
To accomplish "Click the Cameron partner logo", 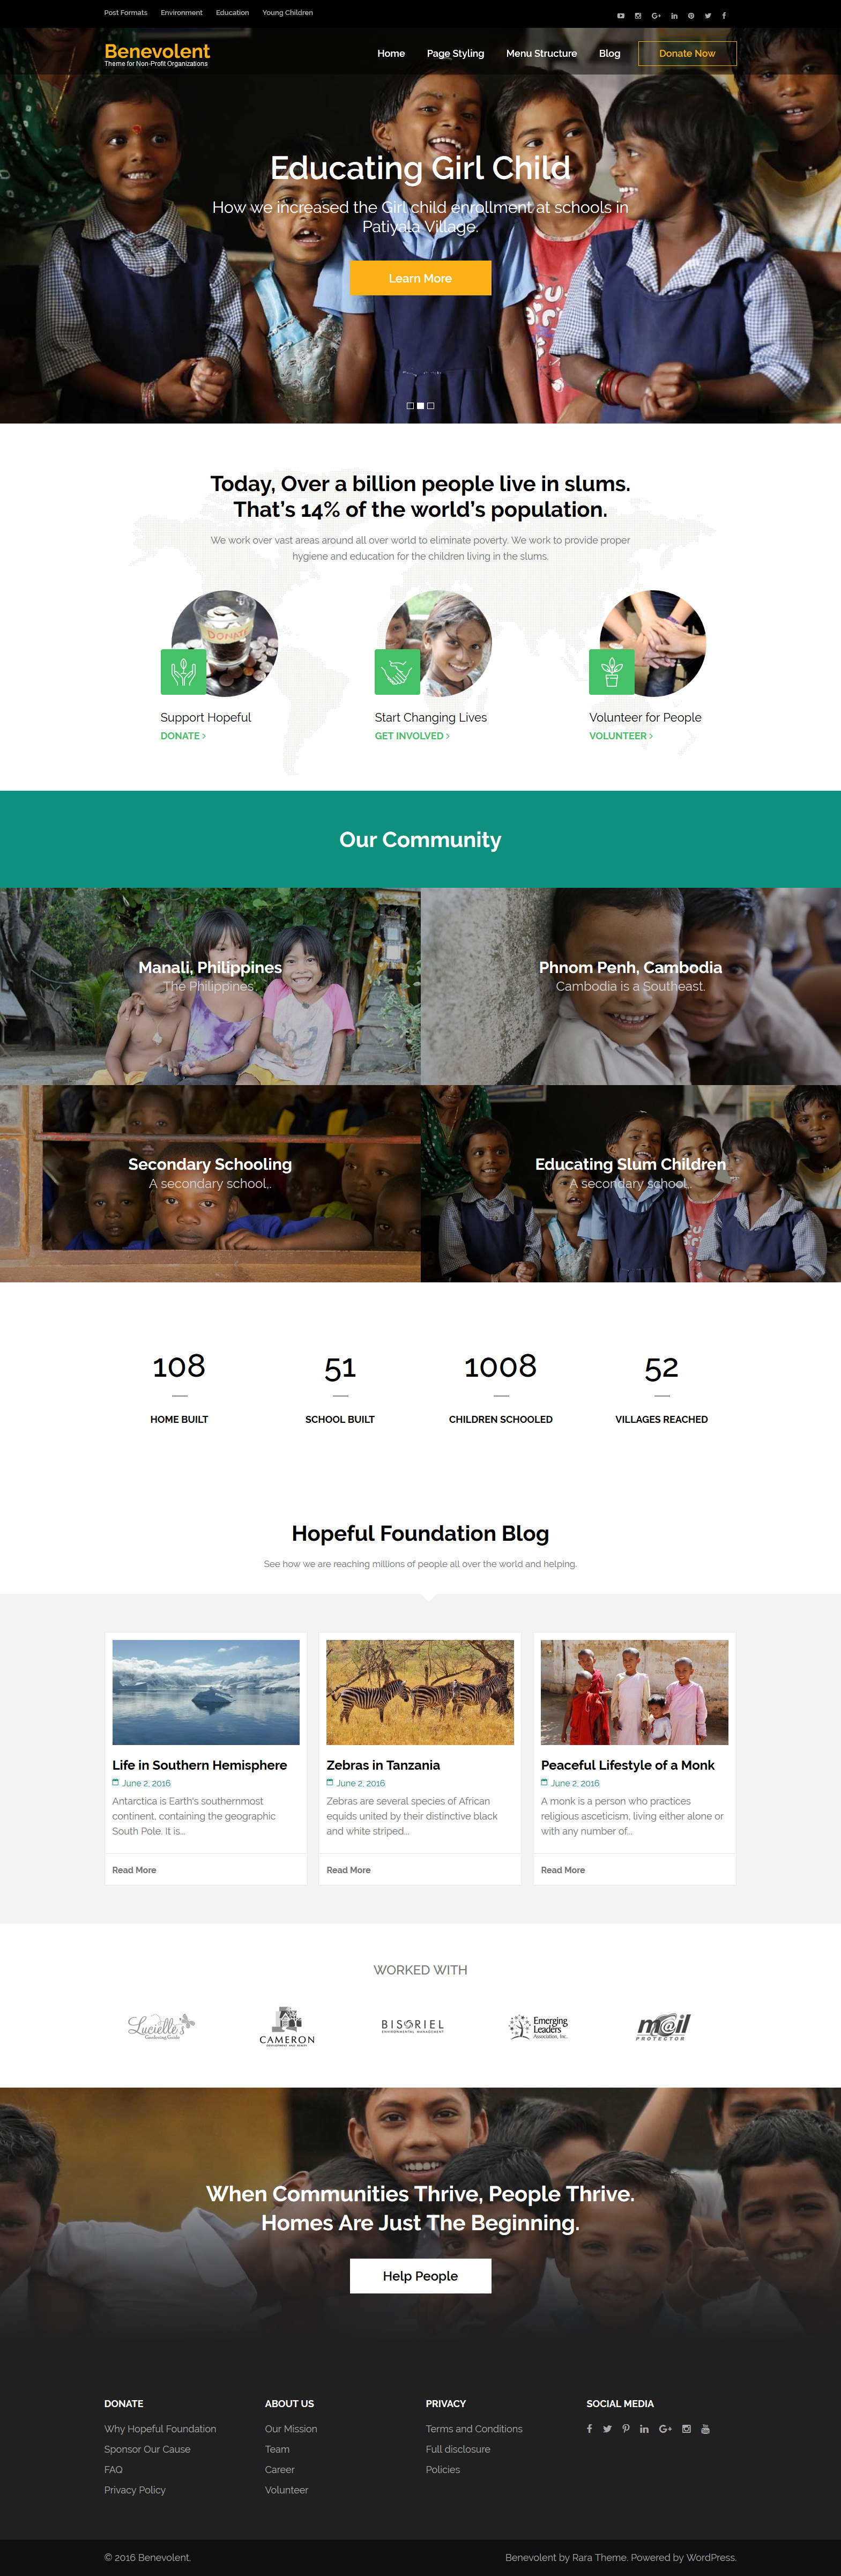I will point(287,2026).
